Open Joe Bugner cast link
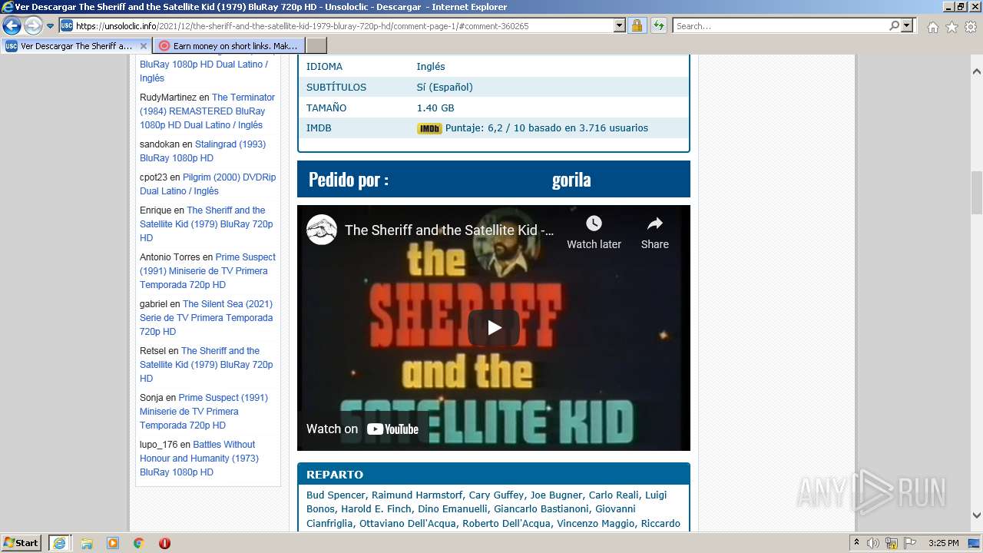983x553 pixels. point(556,495)
